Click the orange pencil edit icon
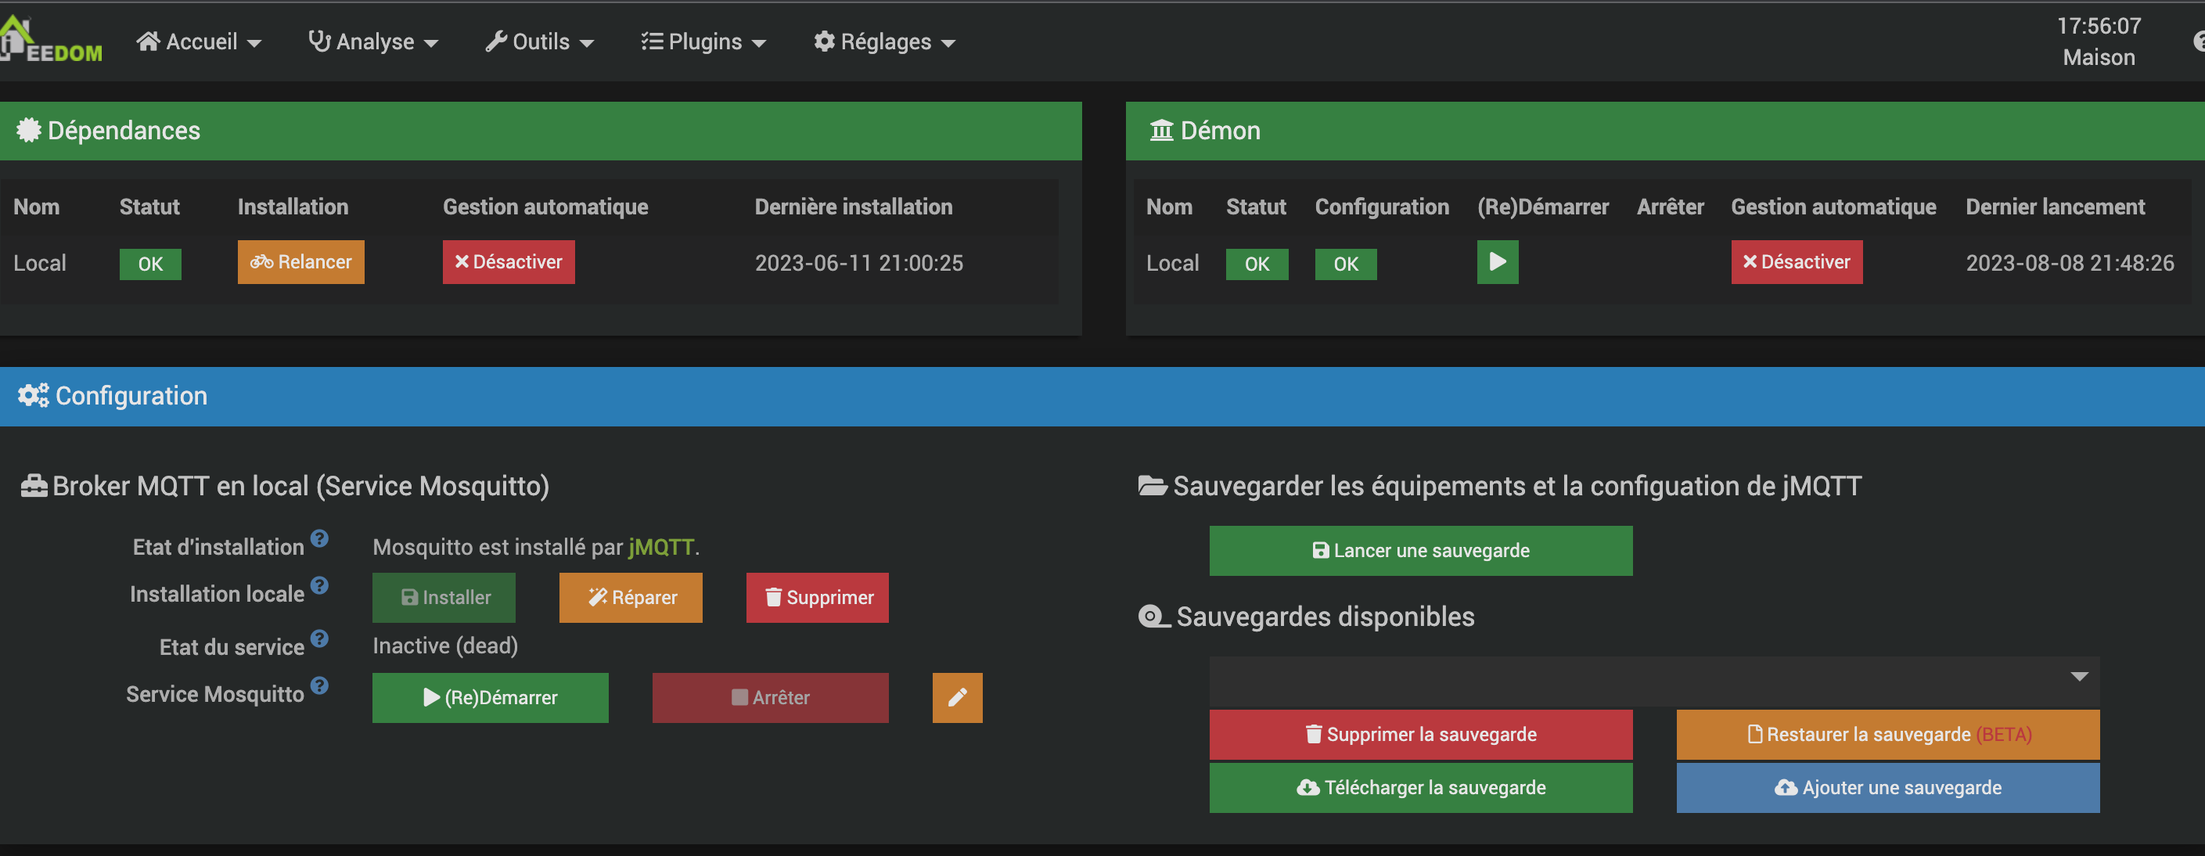Image resolution: width=2205 pixels, height=856 pixels. [x=957, y=698]
